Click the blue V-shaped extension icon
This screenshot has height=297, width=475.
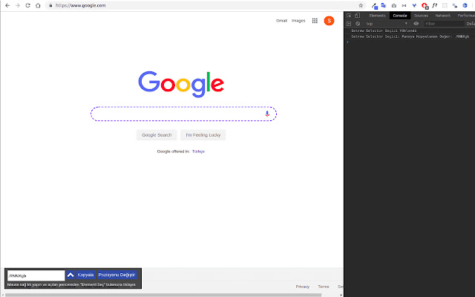tap(414, 5)
